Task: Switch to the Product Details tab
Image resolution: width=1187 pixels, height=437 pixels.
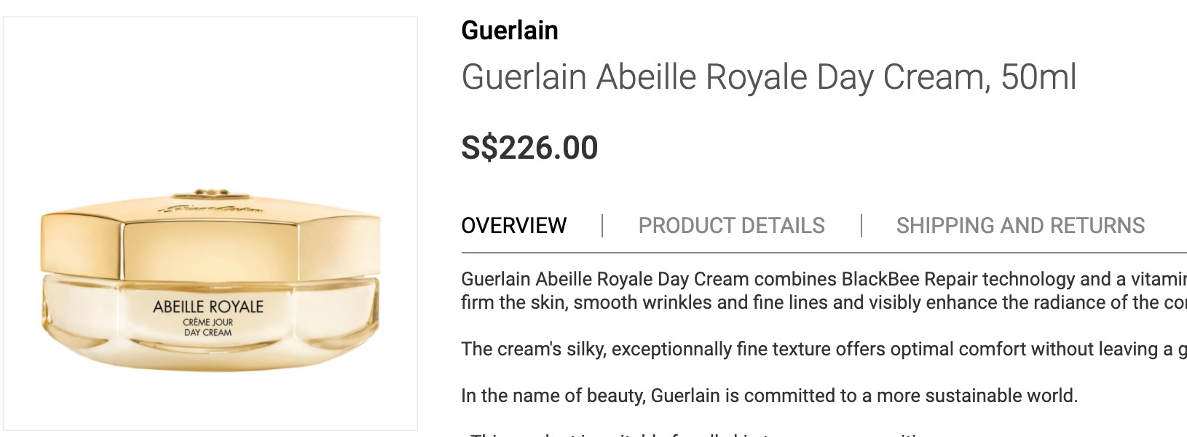Action: pyautogui.click(x=731, y=226)
